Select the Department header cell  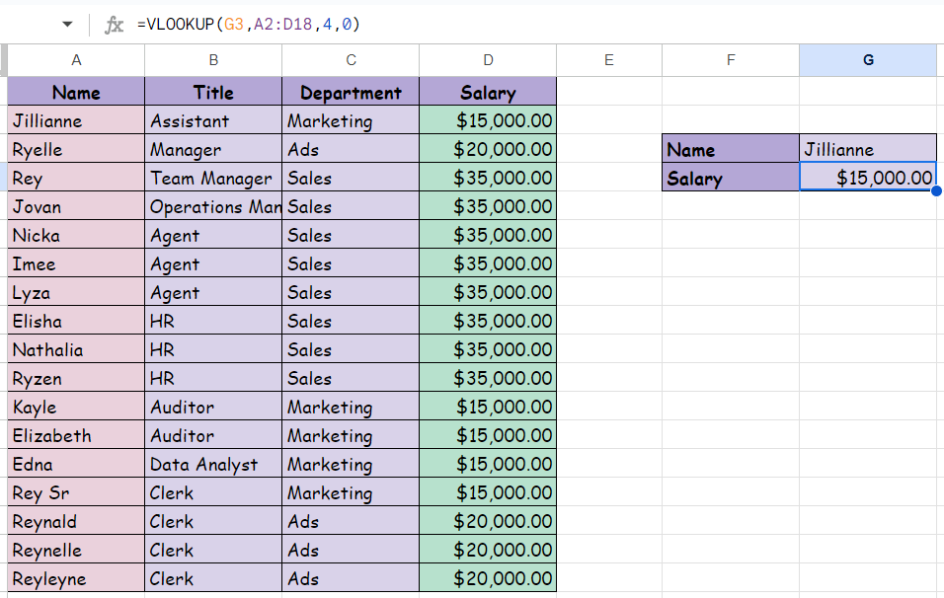tap(351, 93)
